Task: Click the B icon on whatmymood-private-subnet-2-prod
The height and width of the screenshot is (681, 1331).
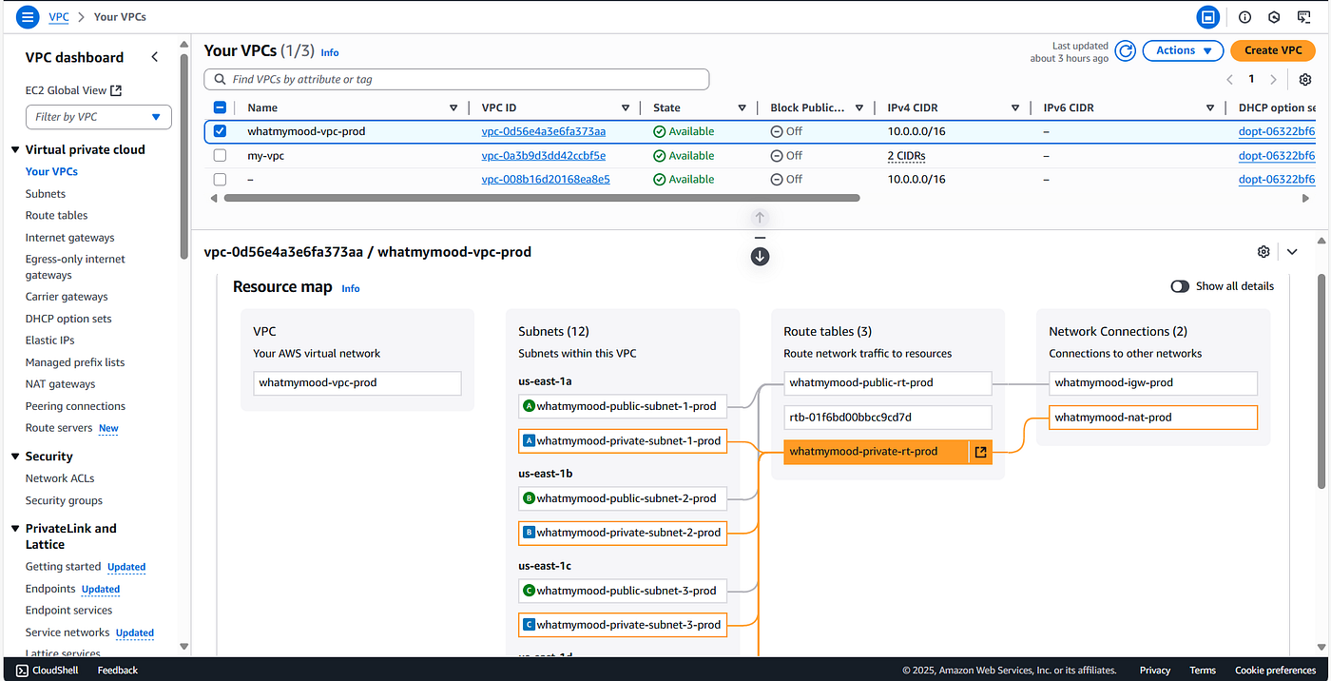Action: [529, 533]
